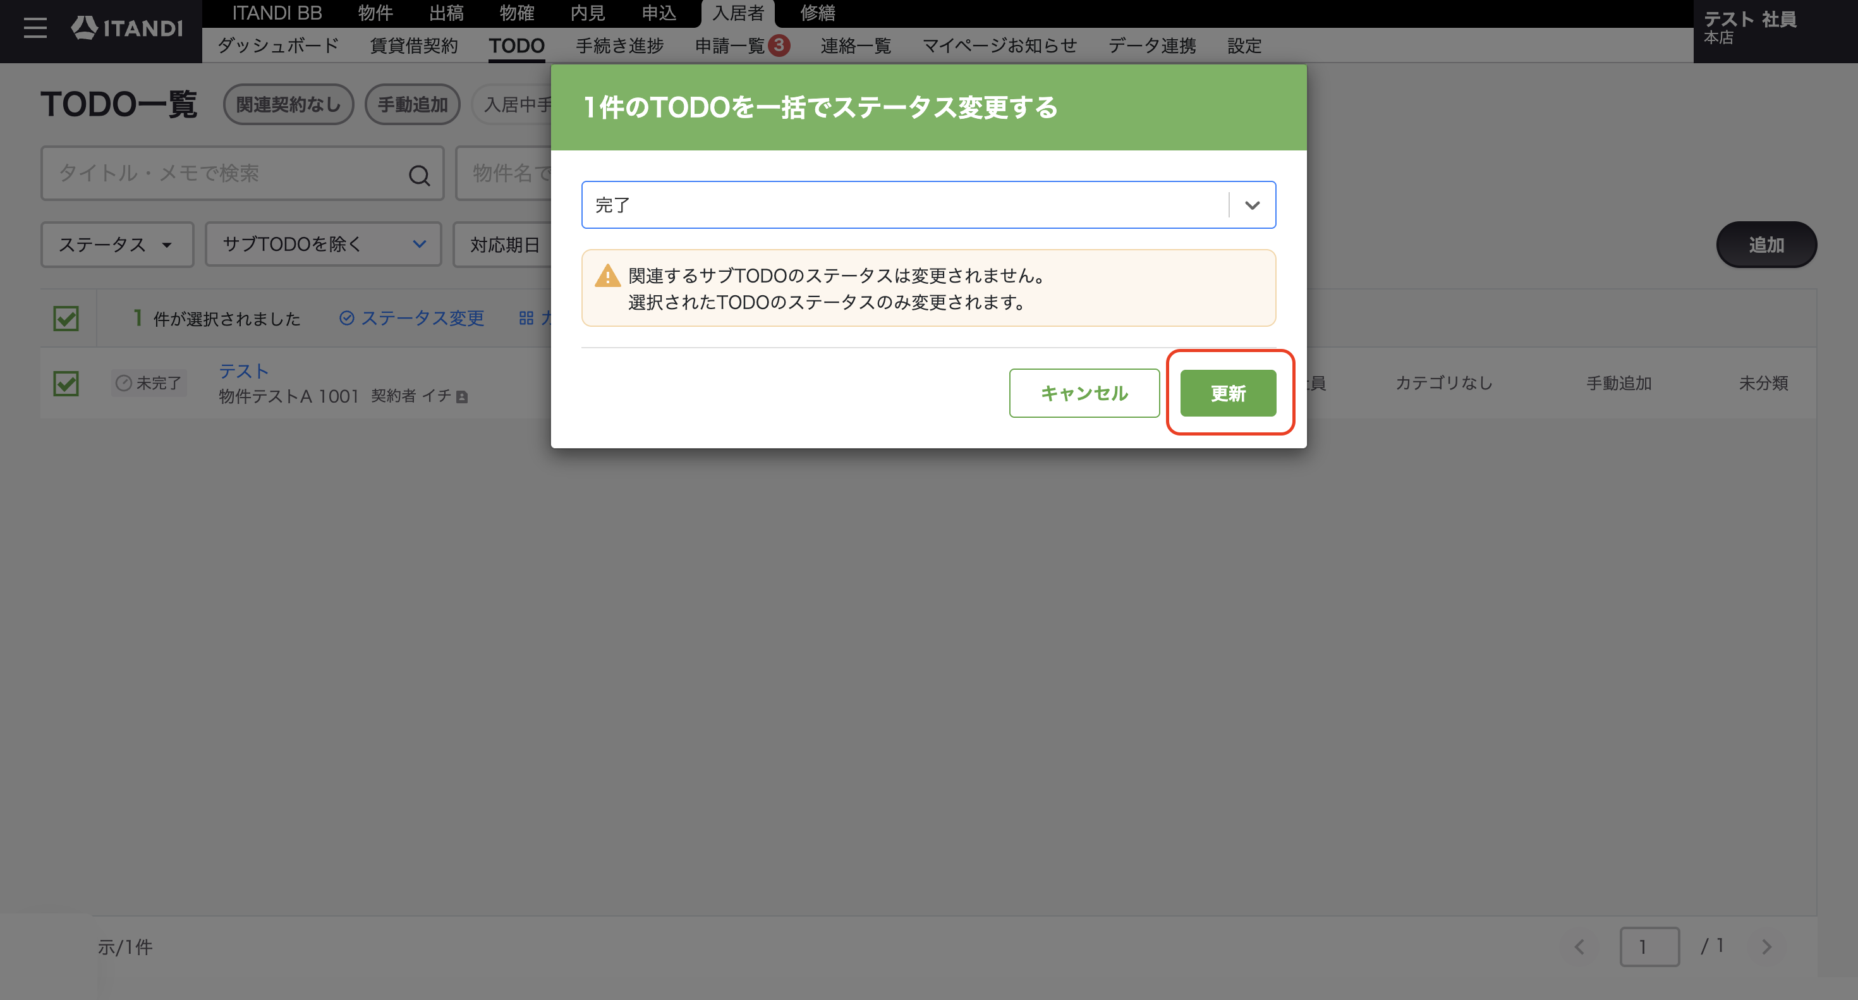Click the contract icon beside 契約者 イチ
Image resolution: width=1858 pixels, height=1000 pixels.
(x=463, y=397)
